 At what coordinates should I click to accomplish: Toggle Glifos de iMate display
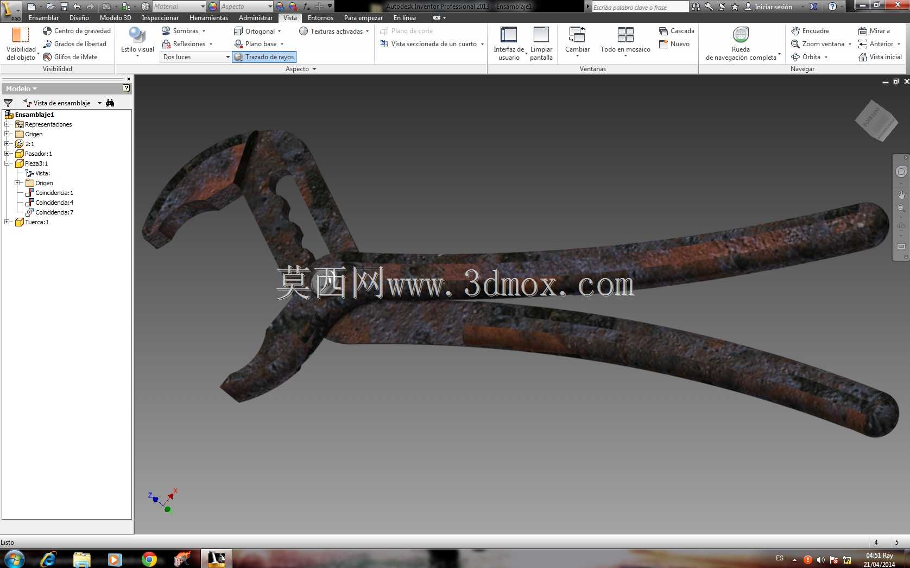click(x=70, y=57)
